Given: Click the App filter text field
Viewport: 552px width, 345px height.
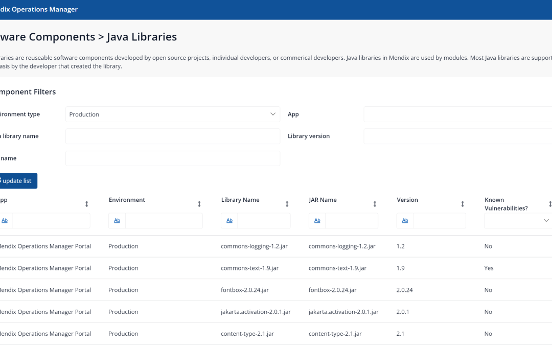Looking at the screenshot, I should 457,114.
